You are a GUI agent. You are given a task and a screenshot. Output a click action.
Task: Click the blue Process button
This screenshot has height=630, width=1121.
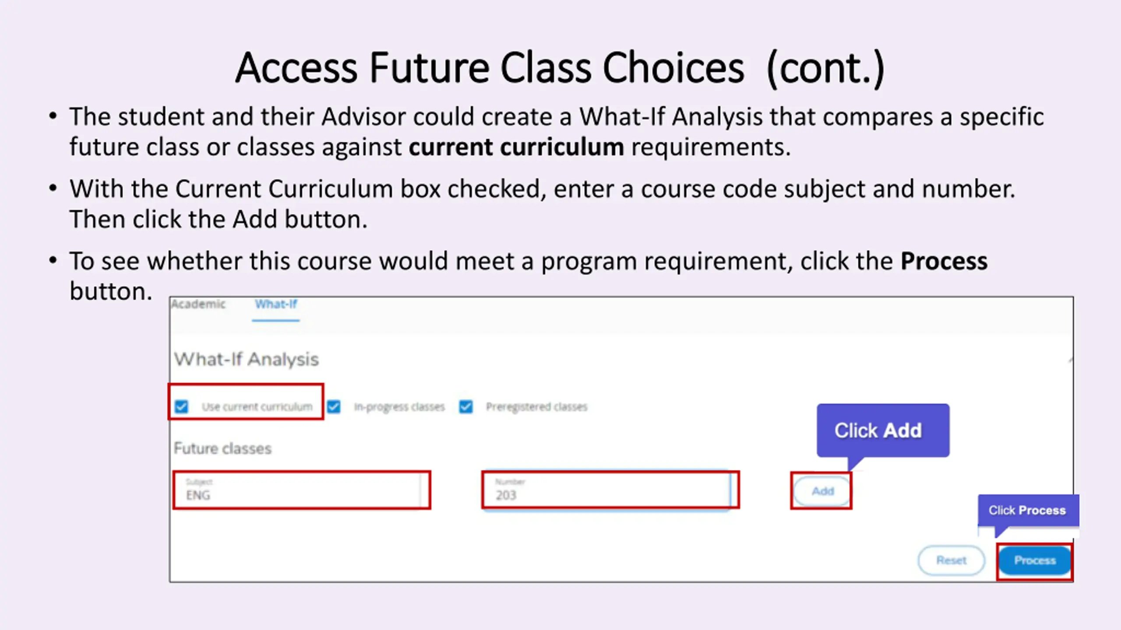1035,560
